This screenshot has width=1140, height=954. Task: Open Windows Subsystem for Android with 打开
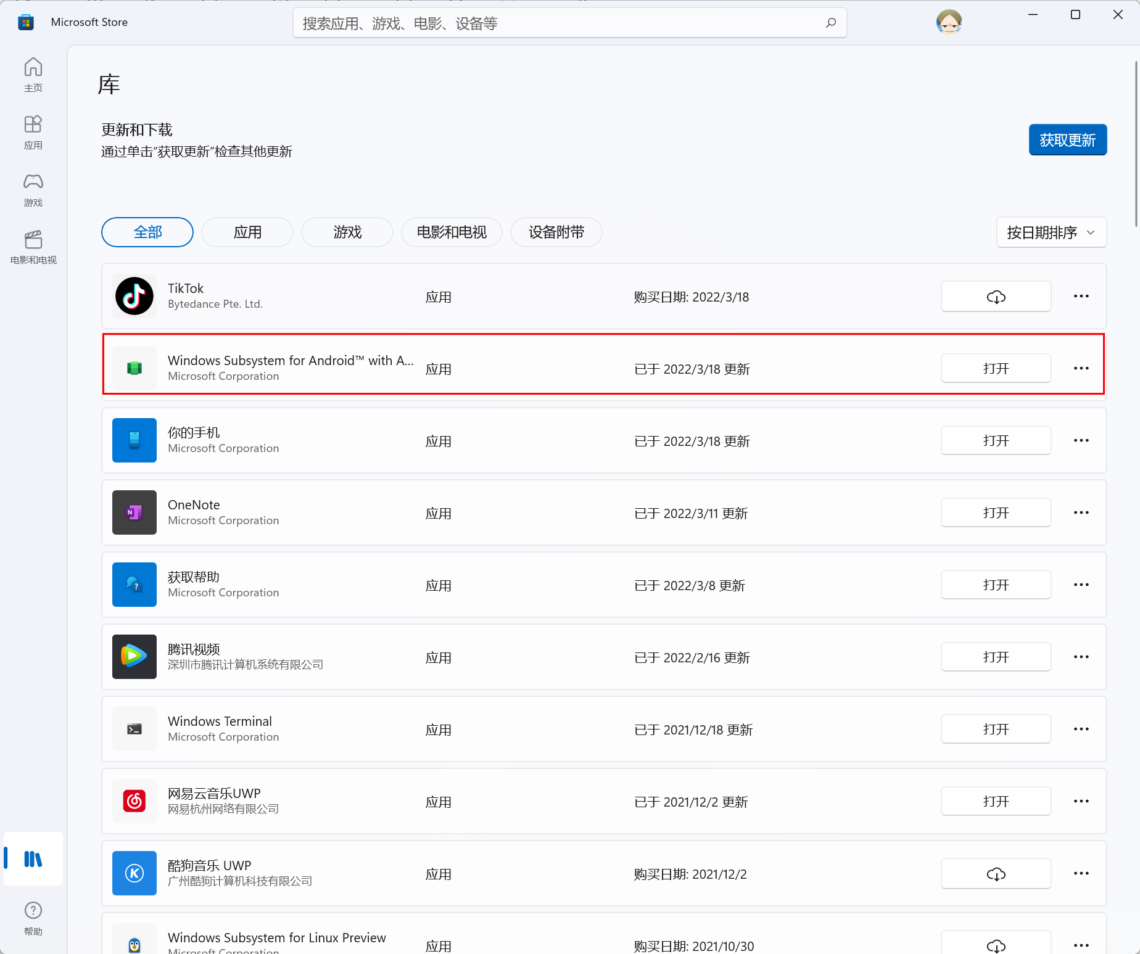point(996,369)
